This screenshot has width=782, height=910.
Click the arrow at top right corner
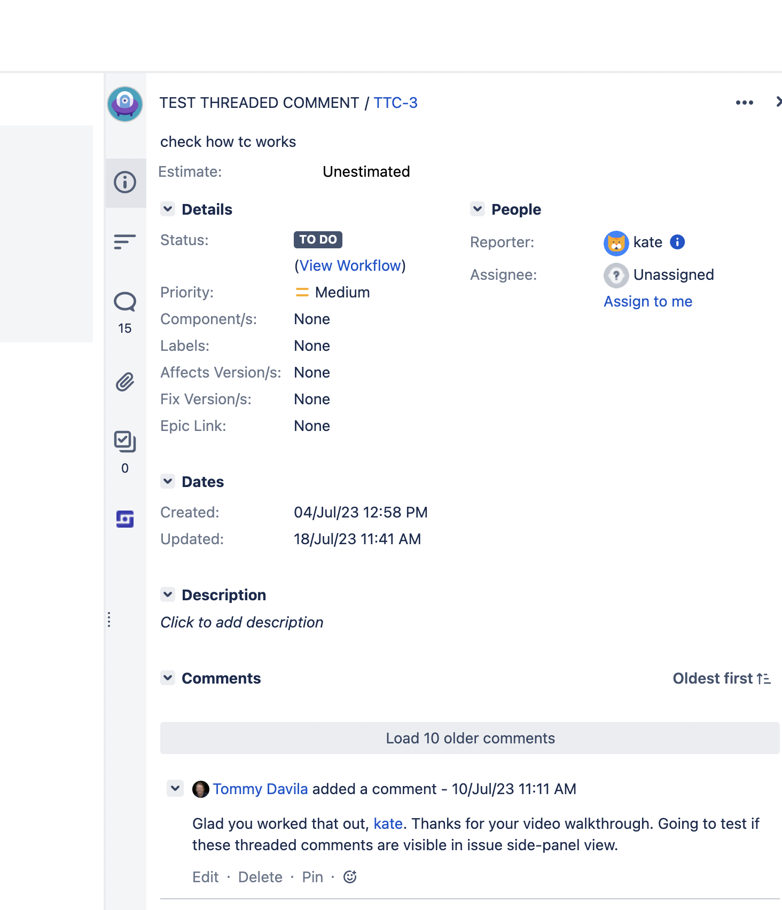[778, 101]
